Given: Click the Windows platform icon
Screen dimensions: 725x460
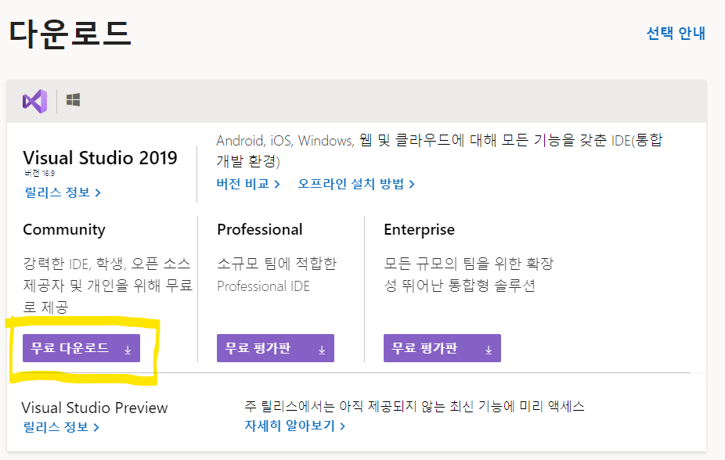Looking at the screenshot, I should [73, 100].
